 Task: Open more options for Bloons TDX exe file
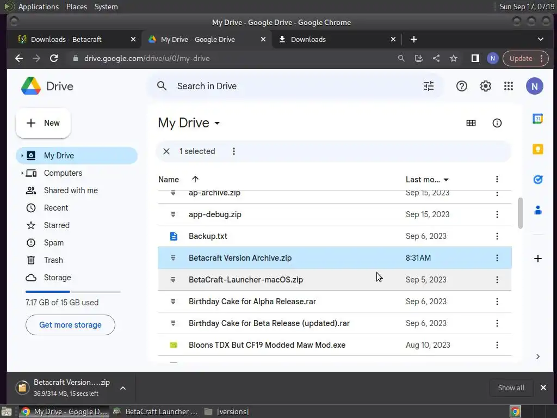tap(497, 345)
